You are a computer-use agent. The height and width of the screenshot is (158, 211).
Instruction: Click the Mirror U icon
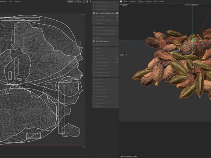[94, 49]
